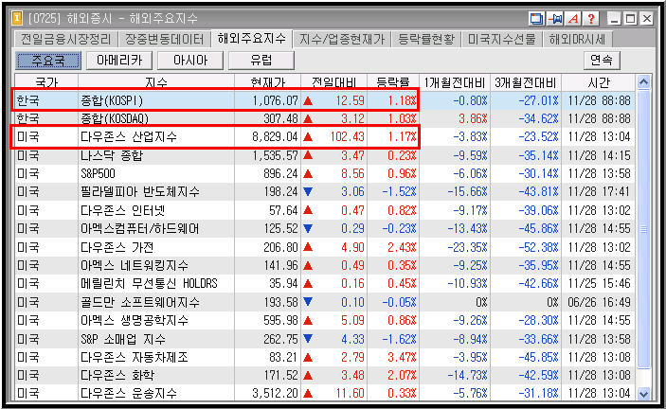Switch to the 전일금융시장정리 tab
The height and width of the screenshot is (409, 666).
[x=65, y=40]
